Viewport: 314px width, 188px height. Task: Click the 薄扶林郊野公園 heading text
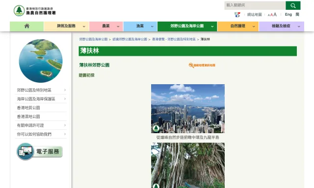(94, 65)
